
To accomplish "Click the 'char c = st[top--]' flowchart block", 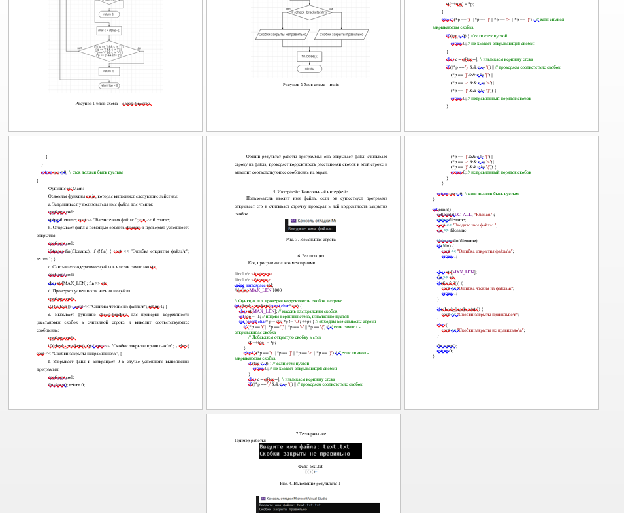I will 108,30.
